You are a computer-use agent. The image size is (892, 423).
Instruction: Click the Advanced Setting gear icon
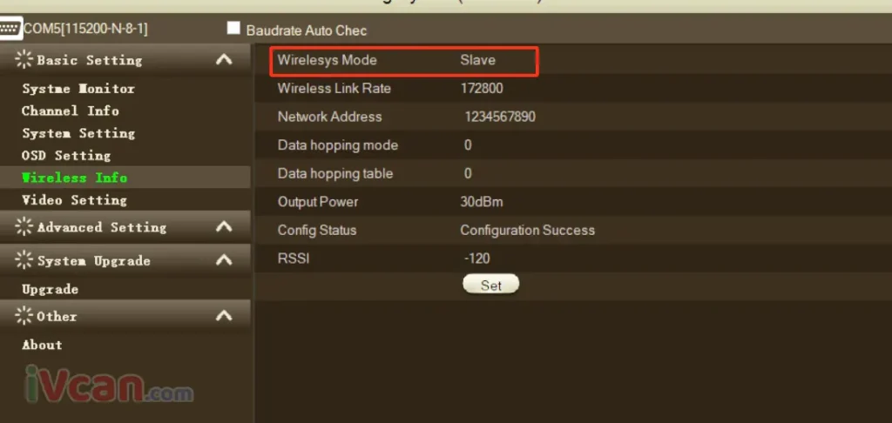(24, 227)
